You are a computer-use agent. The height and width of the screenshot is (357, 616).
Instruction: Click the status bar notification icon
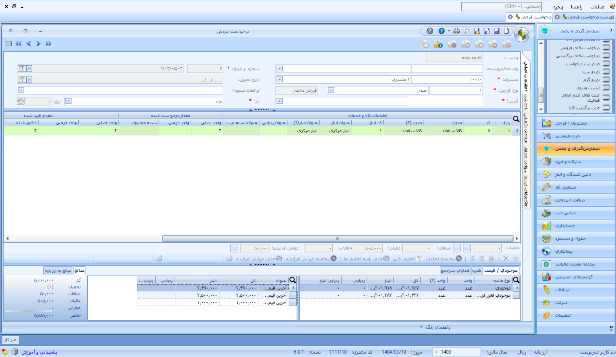5,352
